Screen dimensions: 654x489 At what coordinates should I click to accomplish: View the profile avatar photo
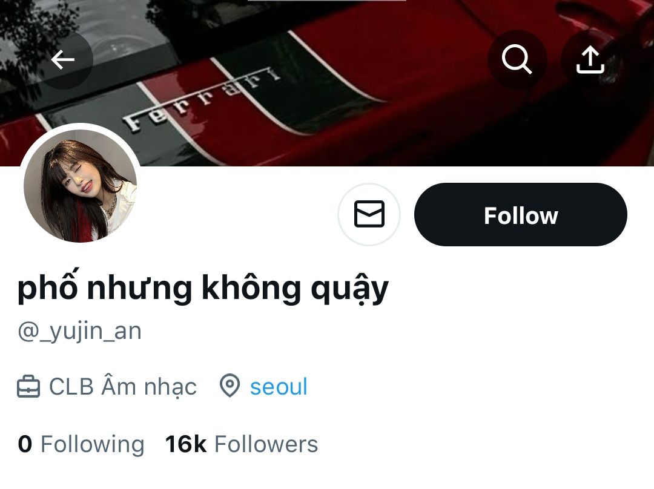(80, 185)
